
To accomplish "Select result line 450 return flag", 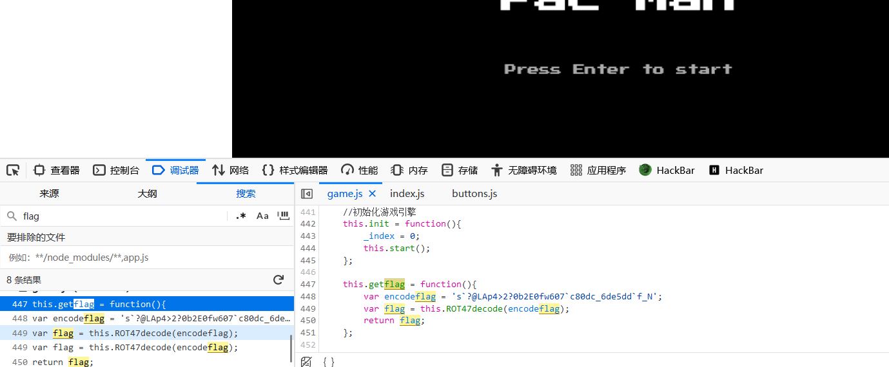I will point(147,362).
